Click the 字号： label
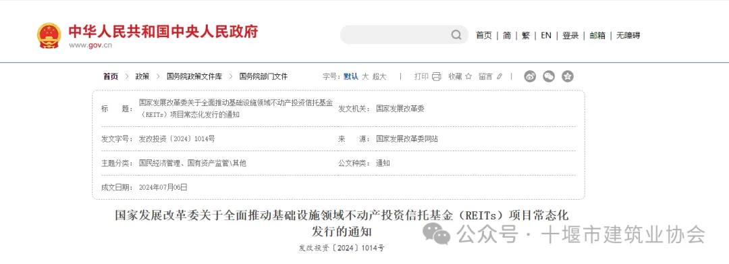The height and width of the screenshot is (264, 729). (332, 76)
